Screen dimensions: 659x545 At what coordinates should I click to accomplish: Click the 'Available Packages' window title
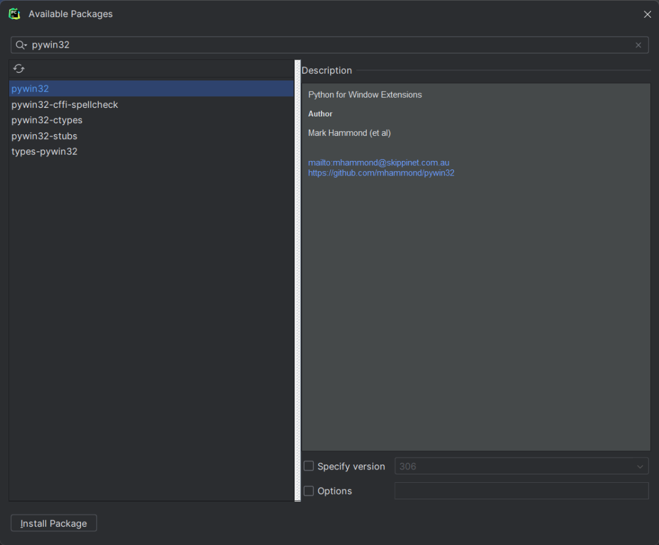tap(71, 14)
